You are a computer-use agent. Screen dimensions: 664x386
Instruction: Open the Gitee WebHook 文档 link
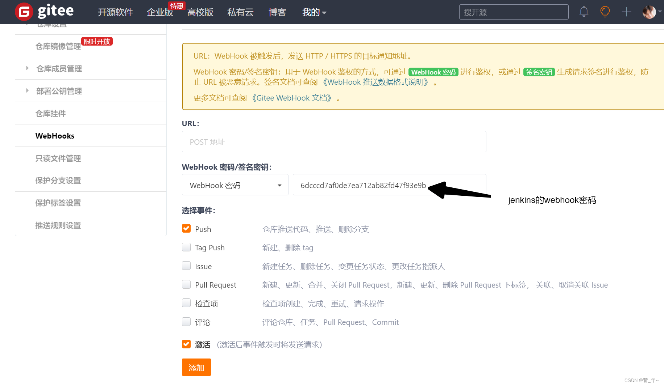(292, 98)
